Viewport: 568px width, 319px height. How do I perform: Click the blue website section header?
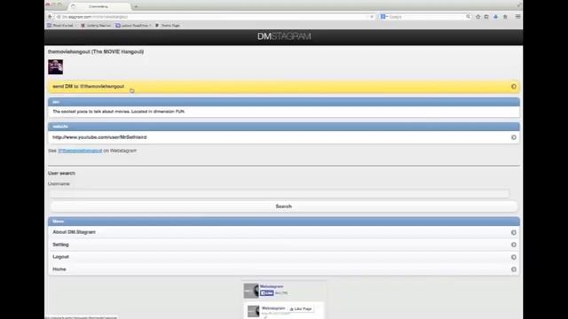tap(284, 127)
